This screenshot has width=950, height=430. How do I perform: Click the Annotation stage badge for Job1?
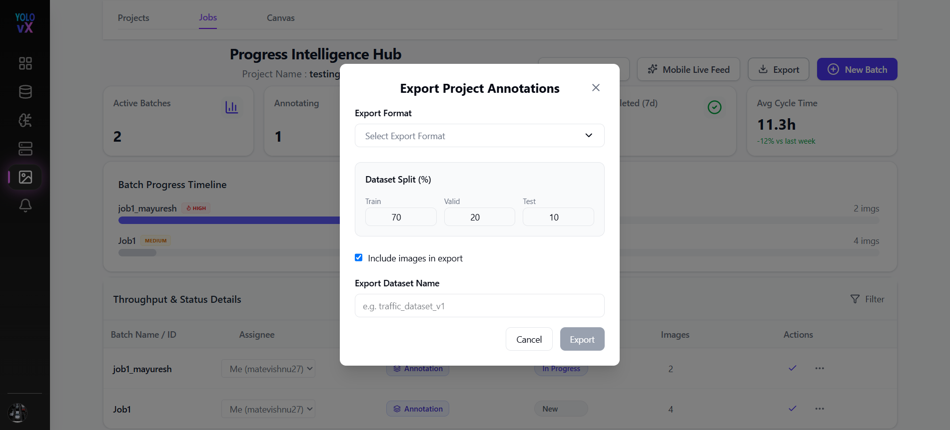point(418,409)
